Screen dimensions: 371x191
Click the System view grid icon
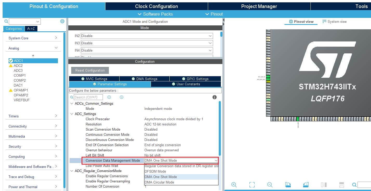tap(324, 21)
